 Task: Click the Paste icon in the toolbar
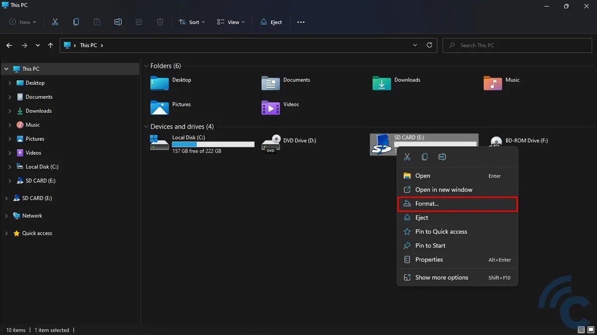pyautogui.click(x=97, y=22)
